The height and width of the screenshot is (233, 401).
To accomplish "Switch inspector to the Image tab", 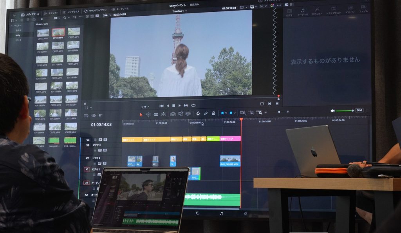I will tap(350, 10).
